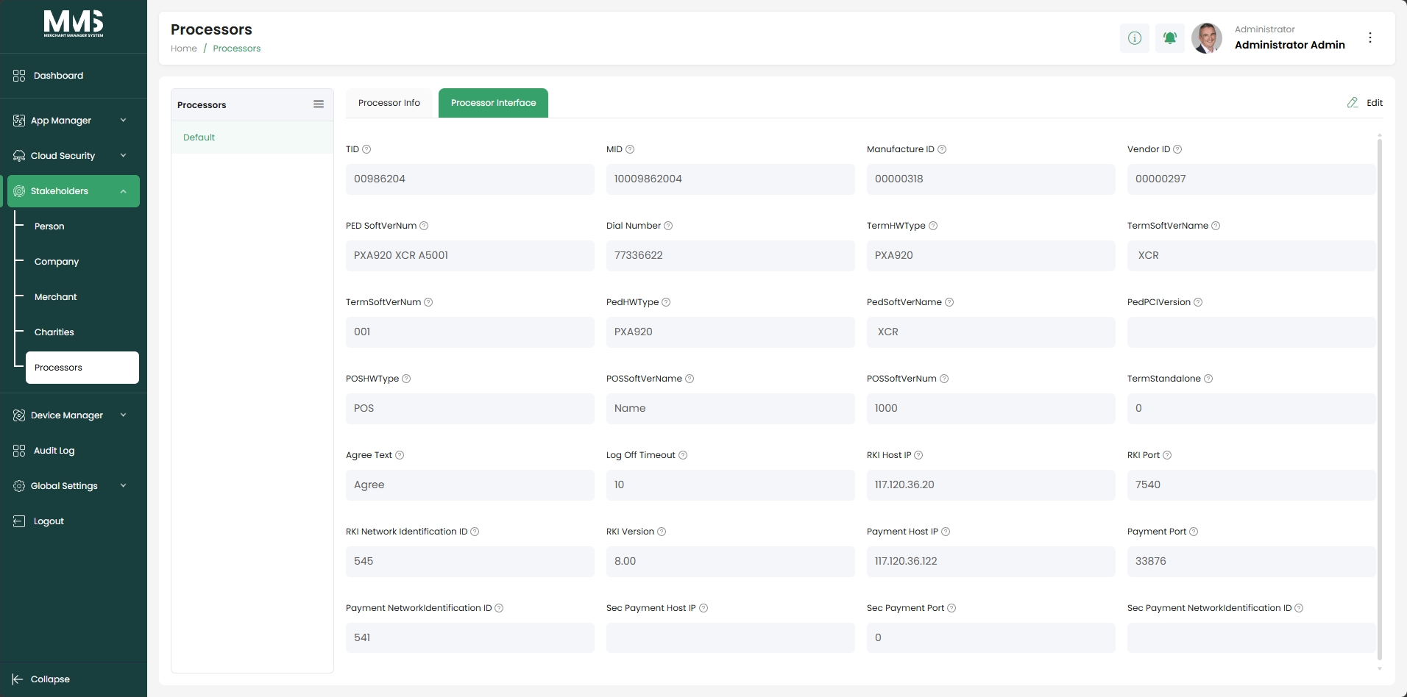Click the help icon next to RKI Port
The image size is (1407, 697).
(x=1167, y=455)
